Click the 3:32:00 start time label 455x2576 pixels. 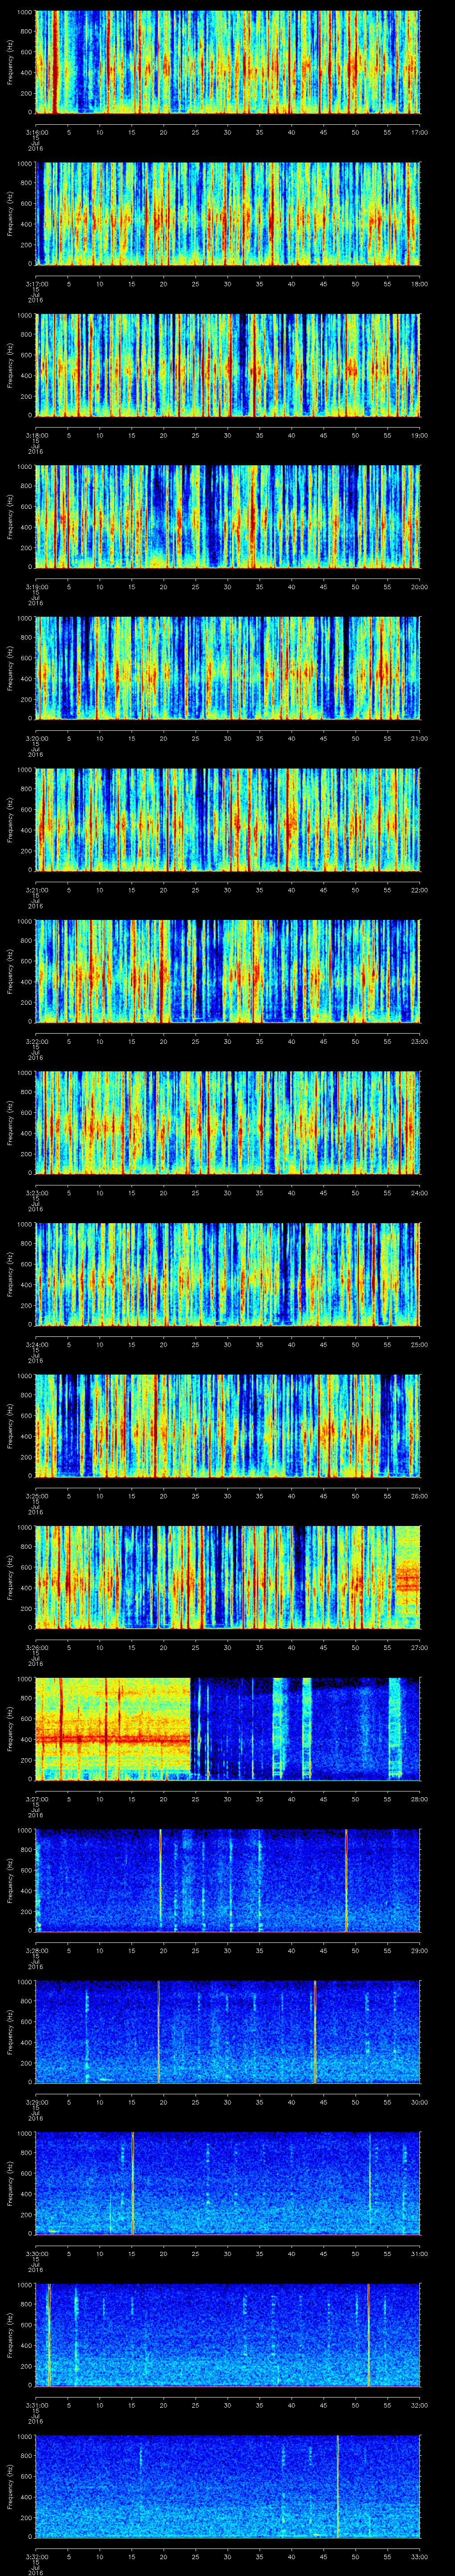[37, 2556]
